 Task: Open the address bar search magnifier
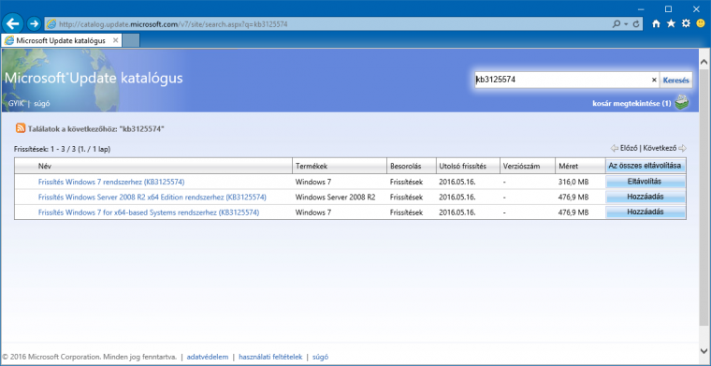coord(617,24)
